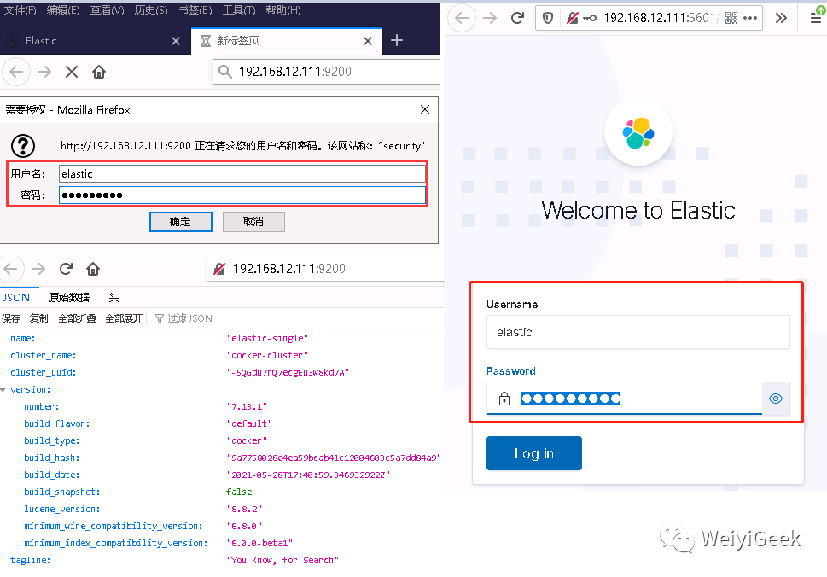Screen dimensions: 827x577
Task: Click 保存 to save the JSON
Action: click(11, 318)
